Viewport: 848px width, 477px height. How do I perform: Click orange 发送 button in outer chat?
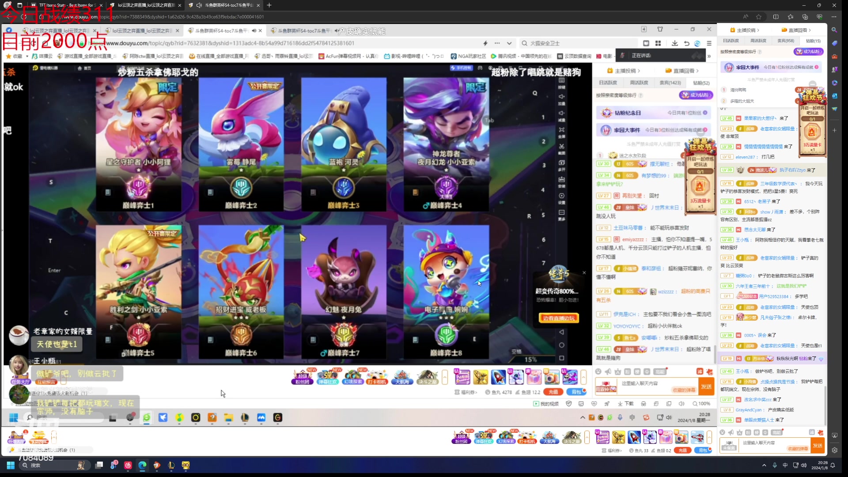click(x=818, y=445)
